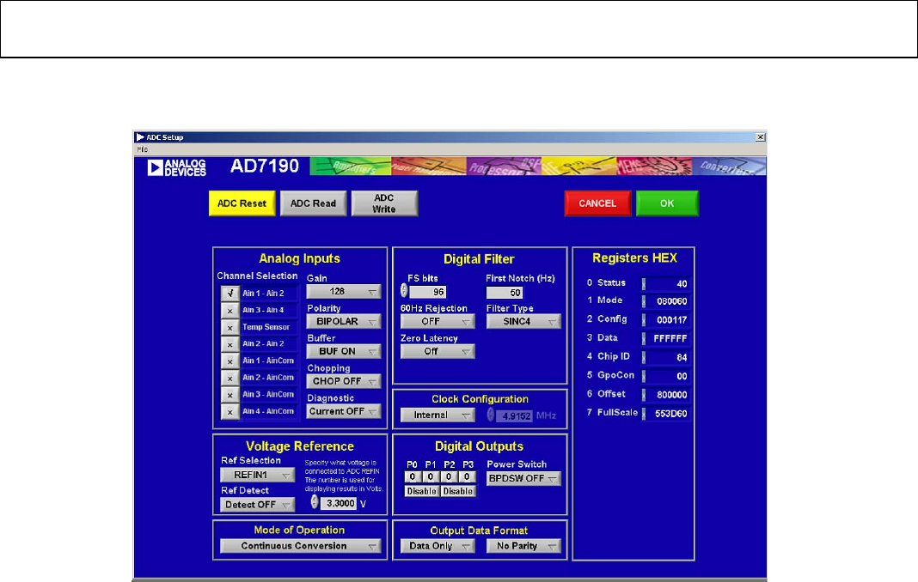Image resolution: width=918 pixels, height=582 pixels.
Task: Cancel the ADC setup
Action: (597, 203)
